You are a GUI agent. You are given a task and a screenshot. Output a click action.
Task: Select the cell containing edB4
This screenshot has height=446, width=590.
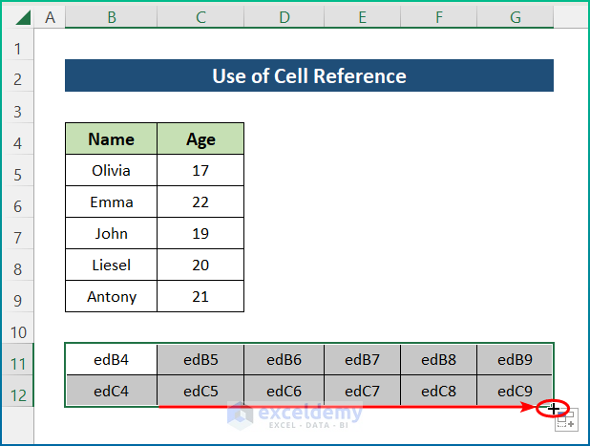(111, 360)
